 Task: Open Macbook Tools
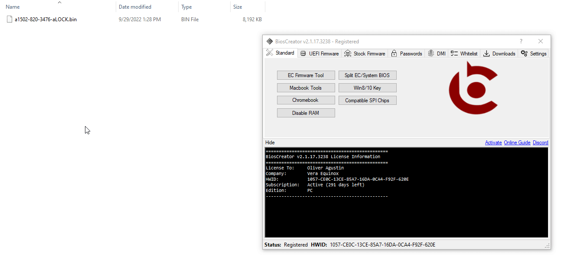point(306,88)
